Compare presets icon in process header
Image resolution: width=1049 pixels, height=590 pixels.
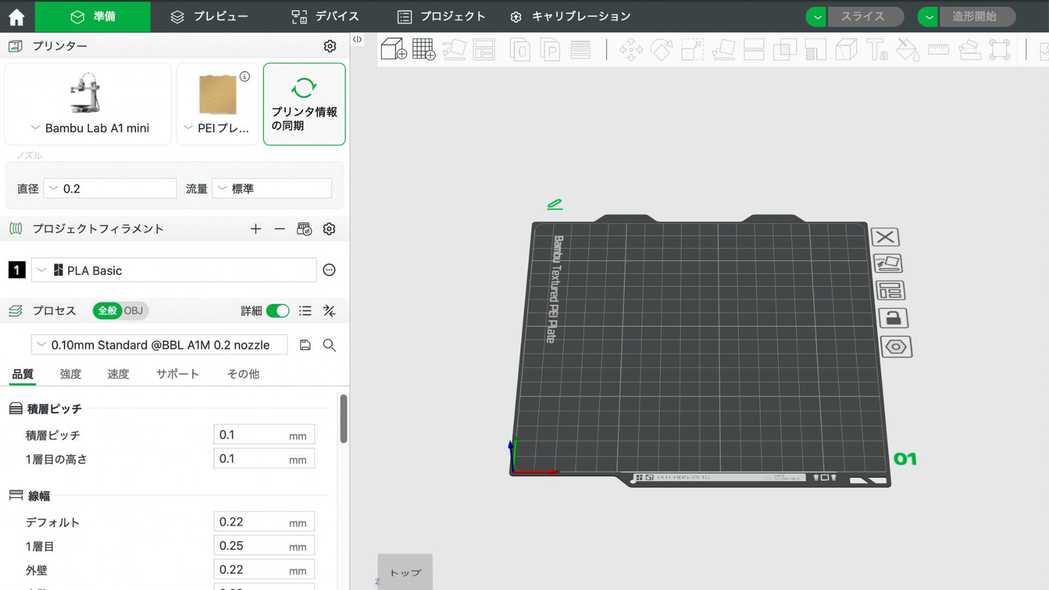click(x=329, y=311)
